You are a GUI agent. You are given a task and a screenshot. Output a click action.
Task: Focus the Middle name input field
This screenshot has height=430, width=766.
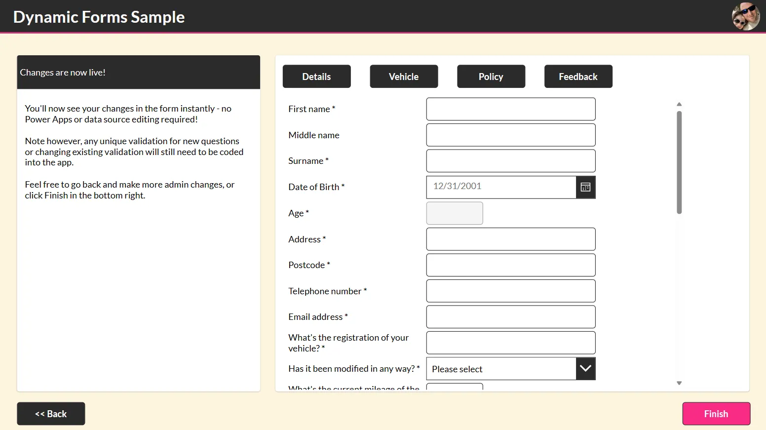point(511,135)
